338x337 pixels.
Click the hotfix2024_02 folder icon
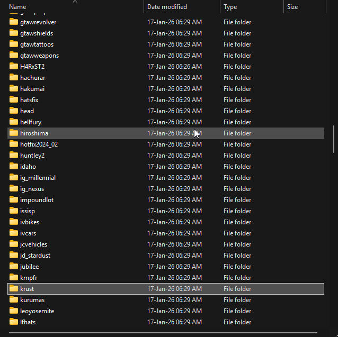[x=14, y=144]
